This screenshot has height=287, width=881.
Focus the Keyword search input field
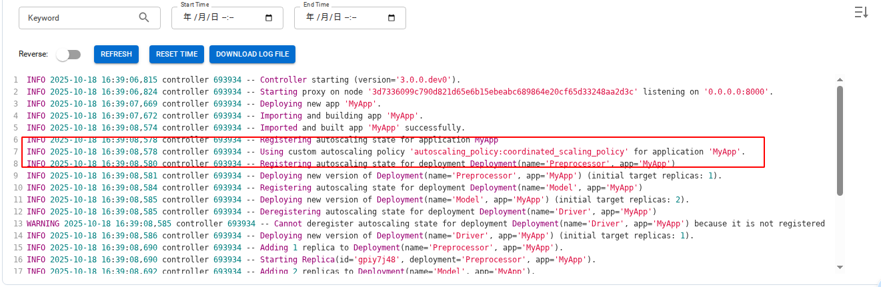click(x=80, y=18)
